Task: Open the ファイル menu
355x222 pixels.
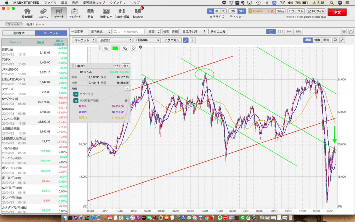Action: click(50, 2)
